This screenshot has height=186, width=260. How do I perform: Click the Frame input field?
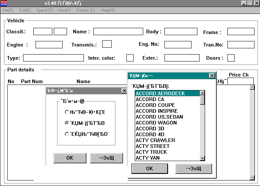pos(241,31)
